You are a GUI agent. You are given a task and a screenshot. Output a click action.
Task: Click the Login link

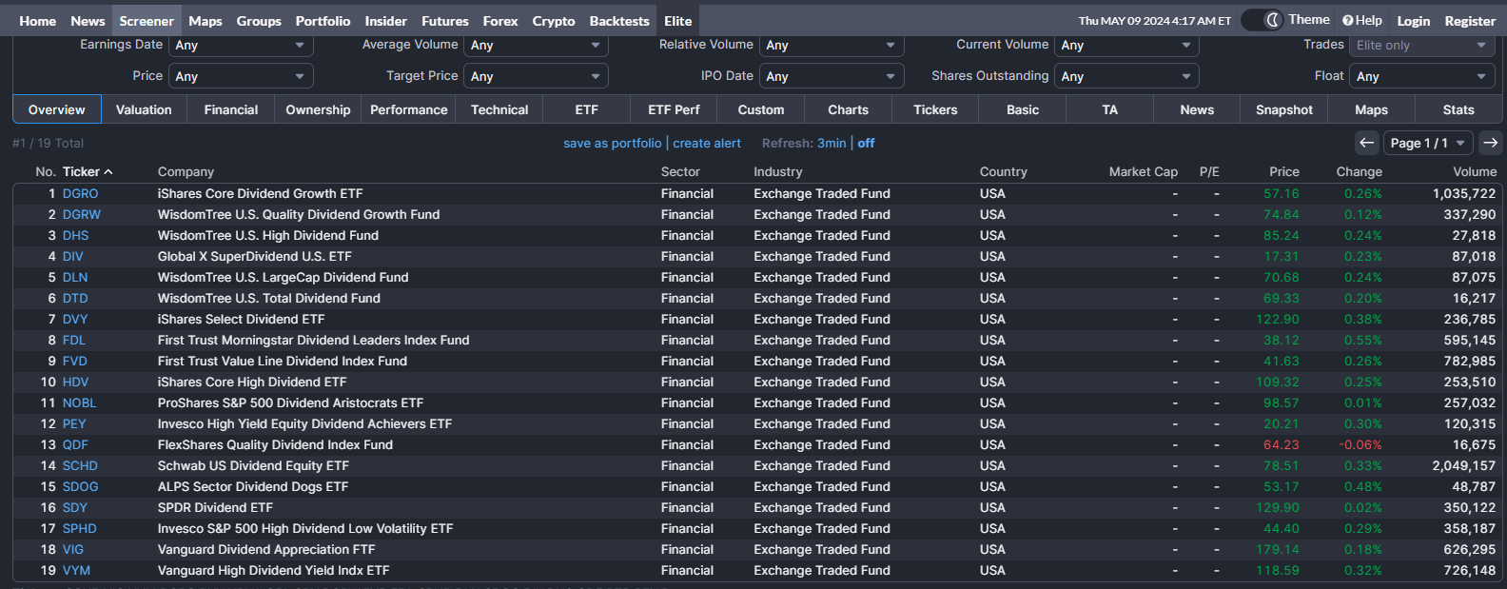point(1413,21)
